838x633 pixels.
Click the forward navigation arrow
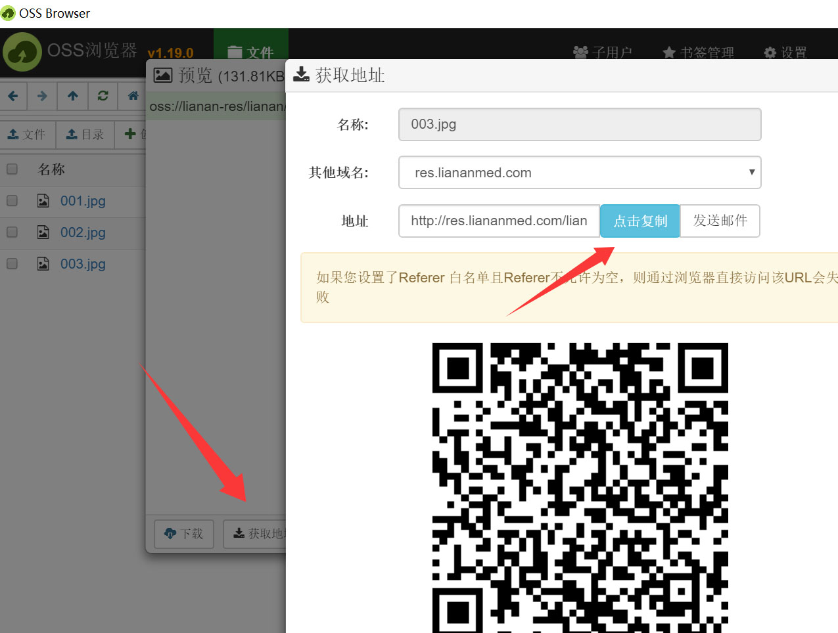tap(42, 96)
